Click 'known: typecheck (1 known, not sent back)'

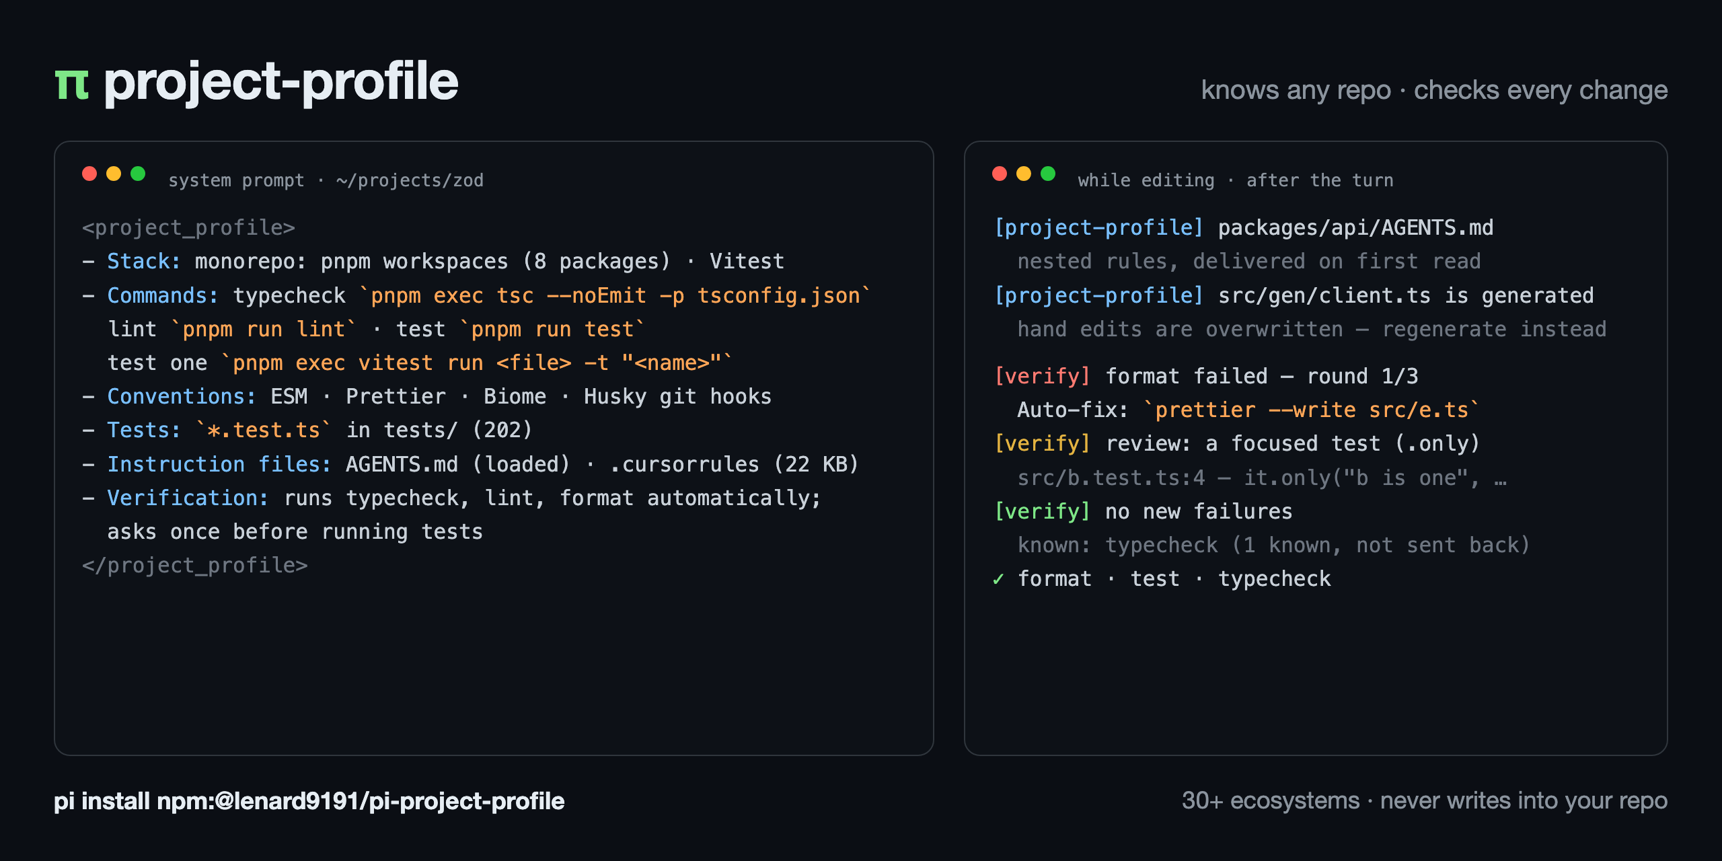click(1274, 546)
